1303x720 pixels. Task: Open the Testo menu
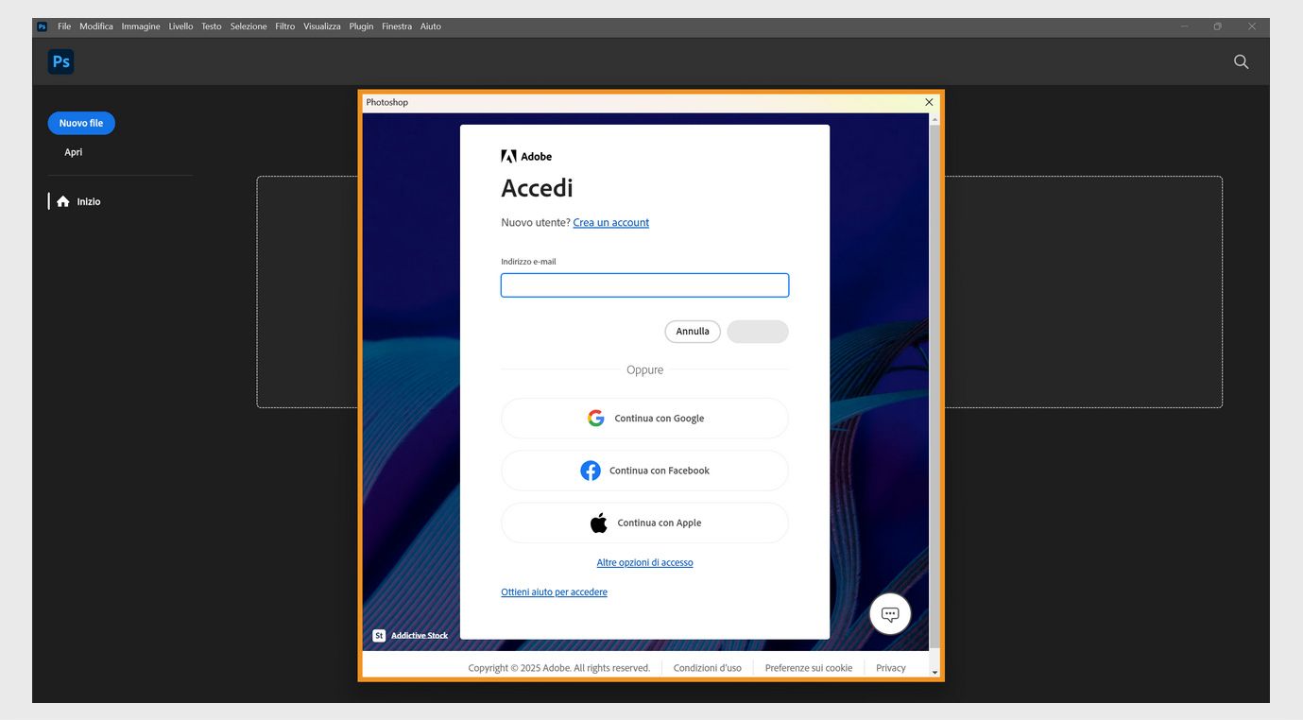point(212,26)
